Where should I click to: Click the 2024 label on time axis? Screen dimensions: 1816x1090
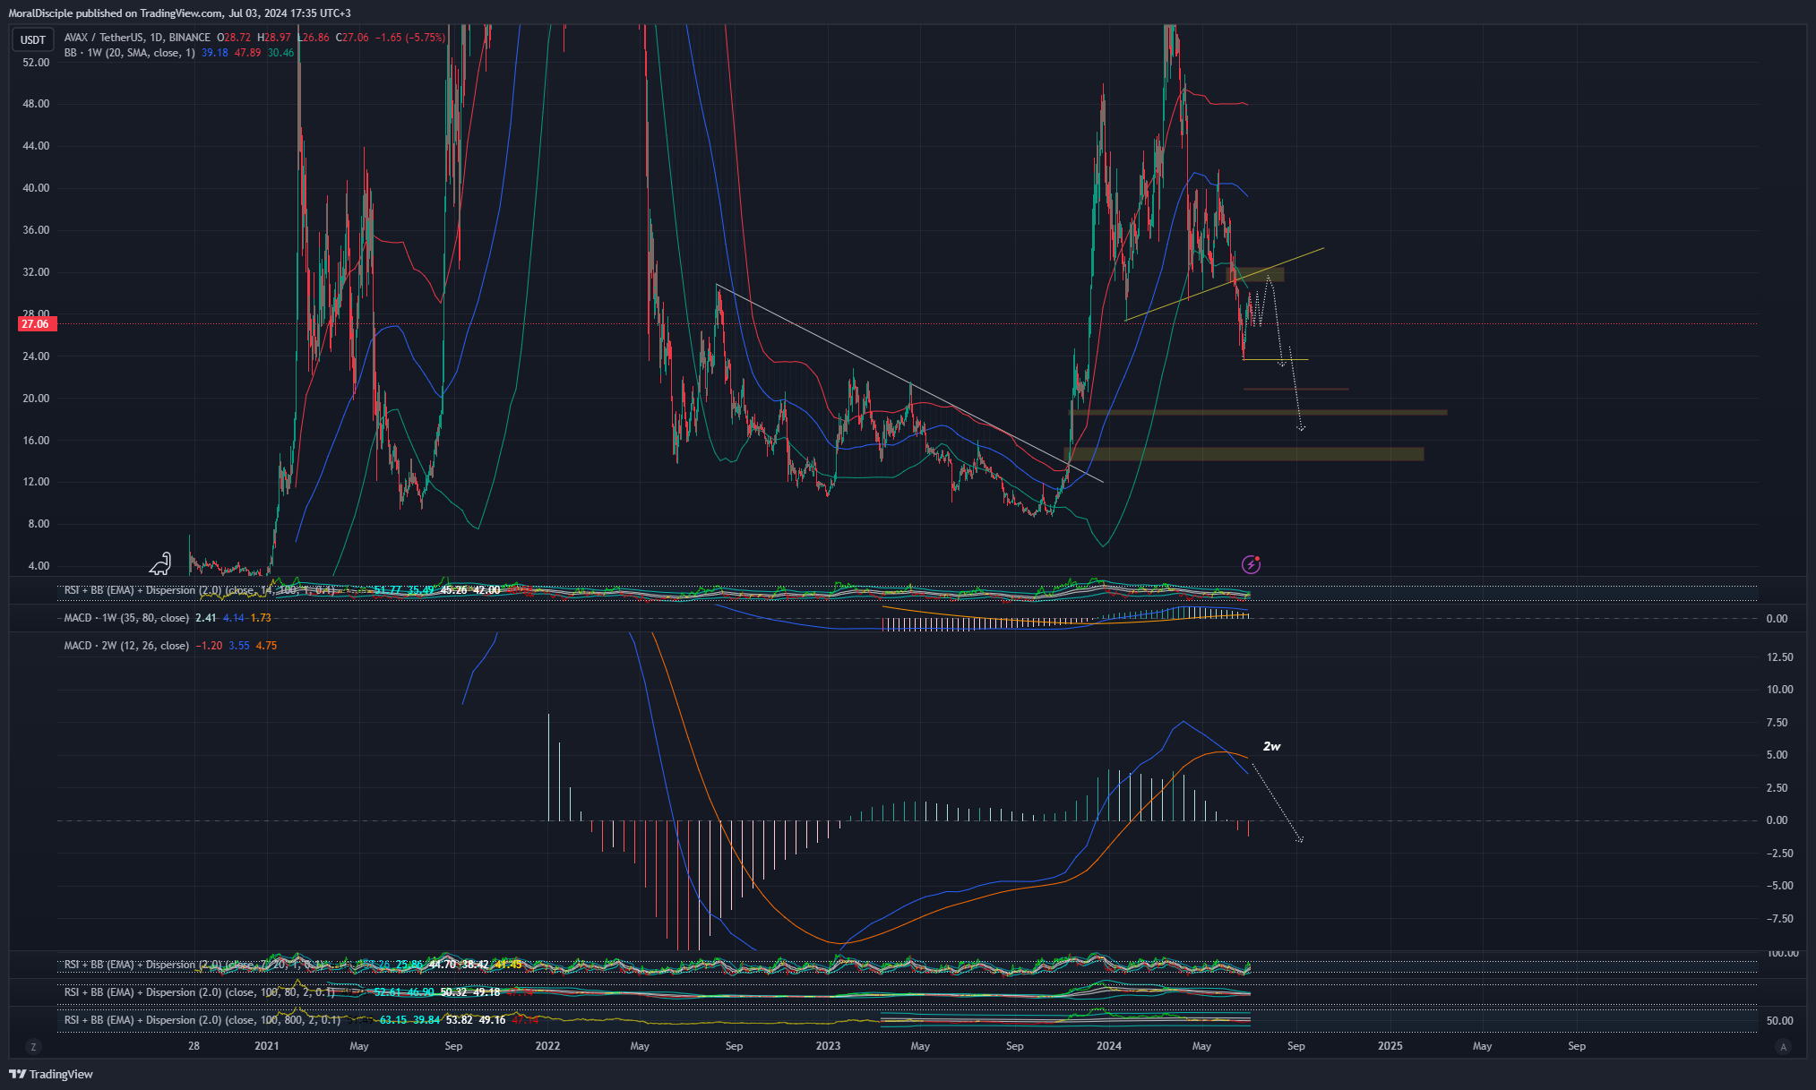click(x=1109, y=1046)
